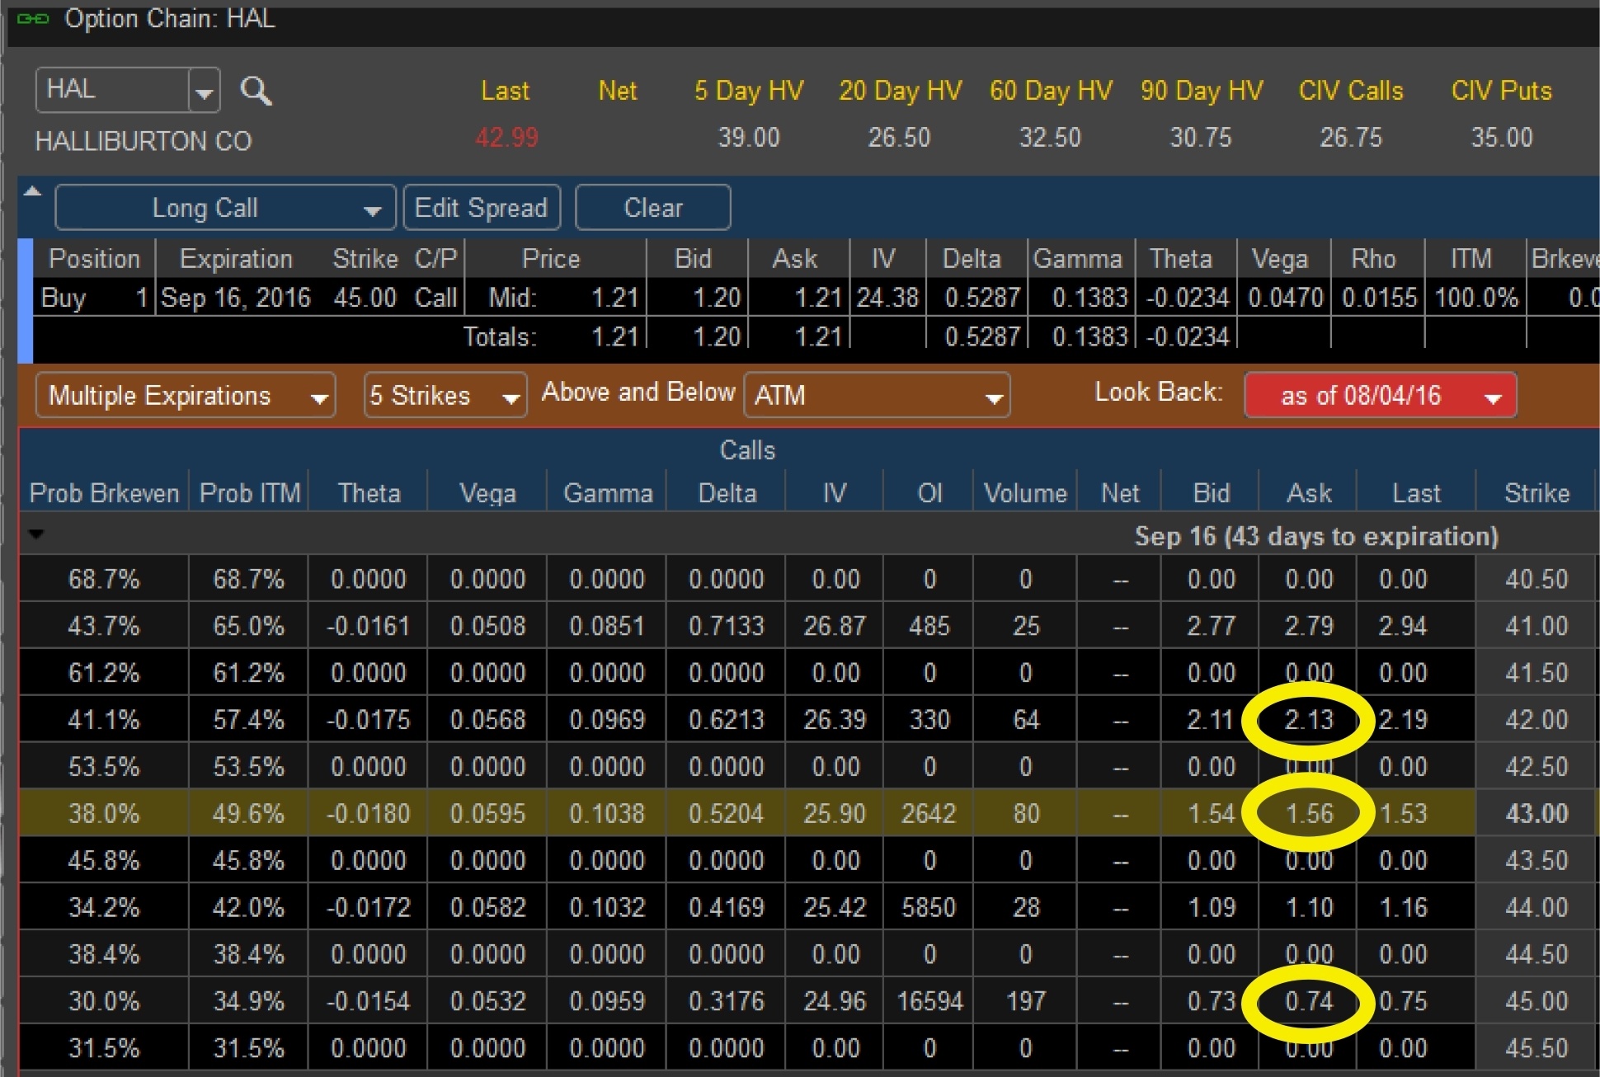Click the 45.50 strike cell
1600x1077 pixels.
pyautogui.click(x=1536, y=1048)
